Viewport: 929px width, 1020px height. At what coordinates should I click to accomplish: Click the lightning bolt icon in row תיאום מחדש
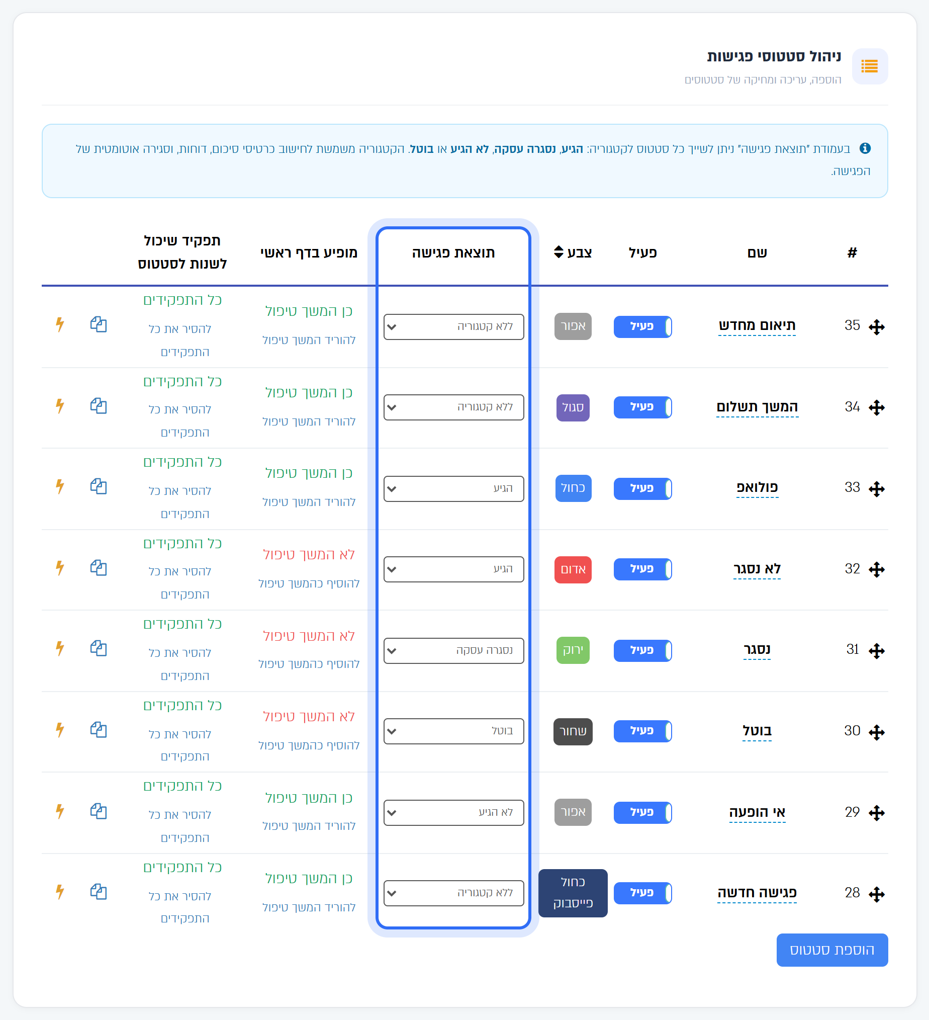pyautogui.click(x=60, y=324)
